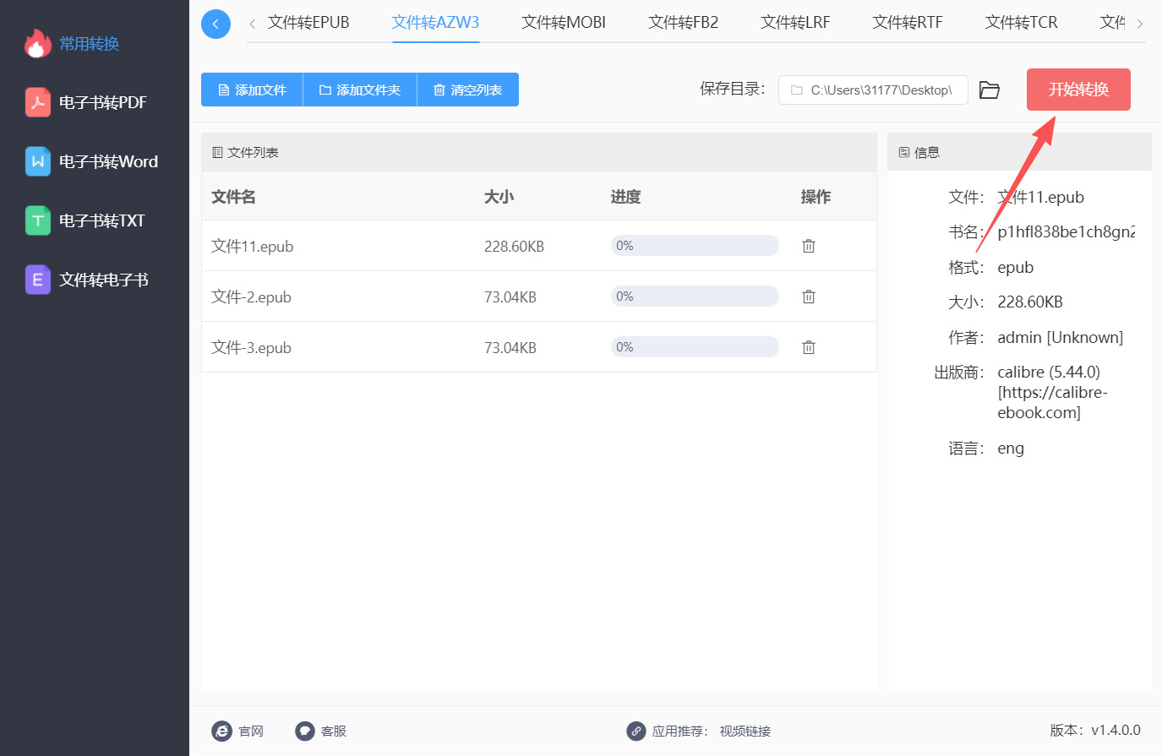Click the blue back arrow button
1162x756 pixels.
pos(215,24)
